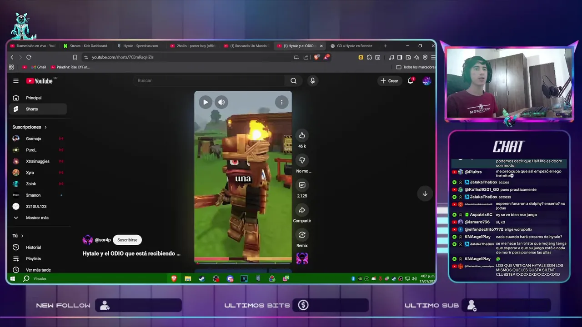Dislike the short with thumbs down

[302, 160]
